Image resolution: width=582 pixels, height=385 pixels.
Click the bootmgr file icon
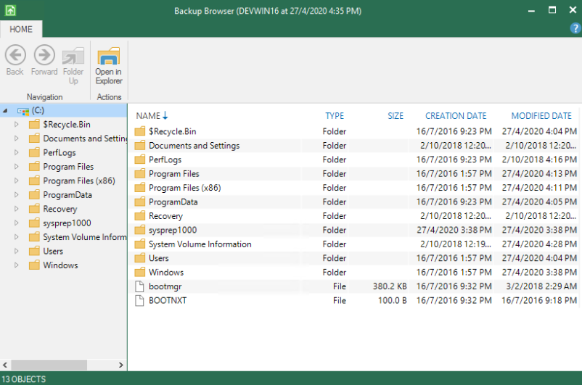139,286
